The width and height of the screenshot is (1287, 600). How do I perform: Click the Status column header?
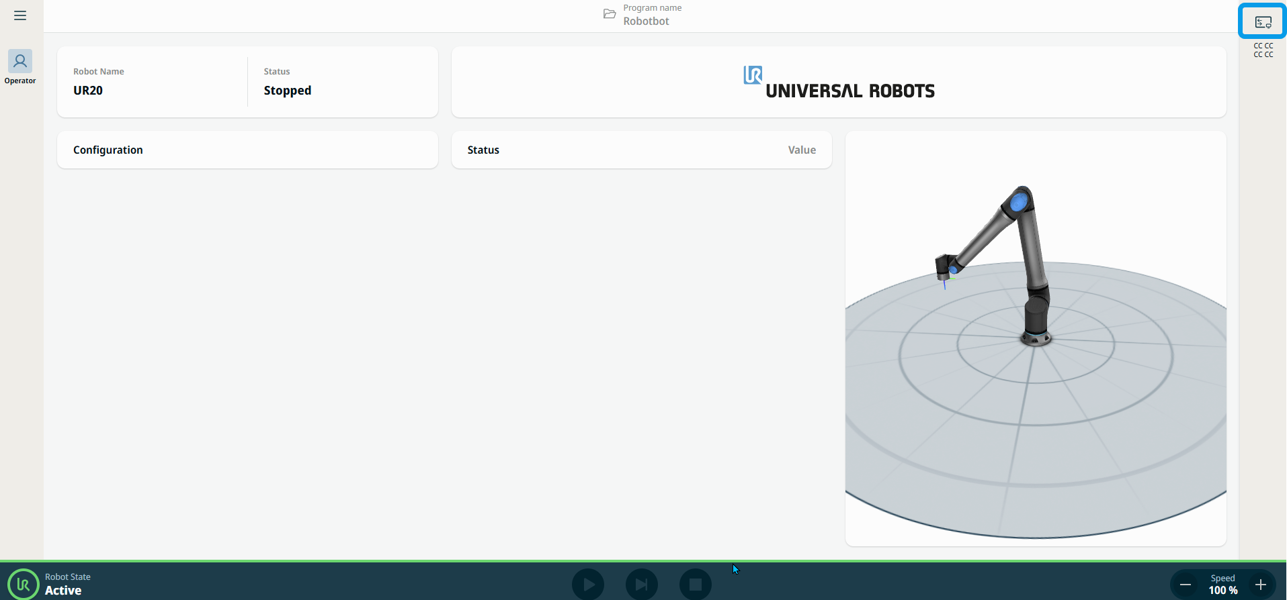(x=483, y=150)
